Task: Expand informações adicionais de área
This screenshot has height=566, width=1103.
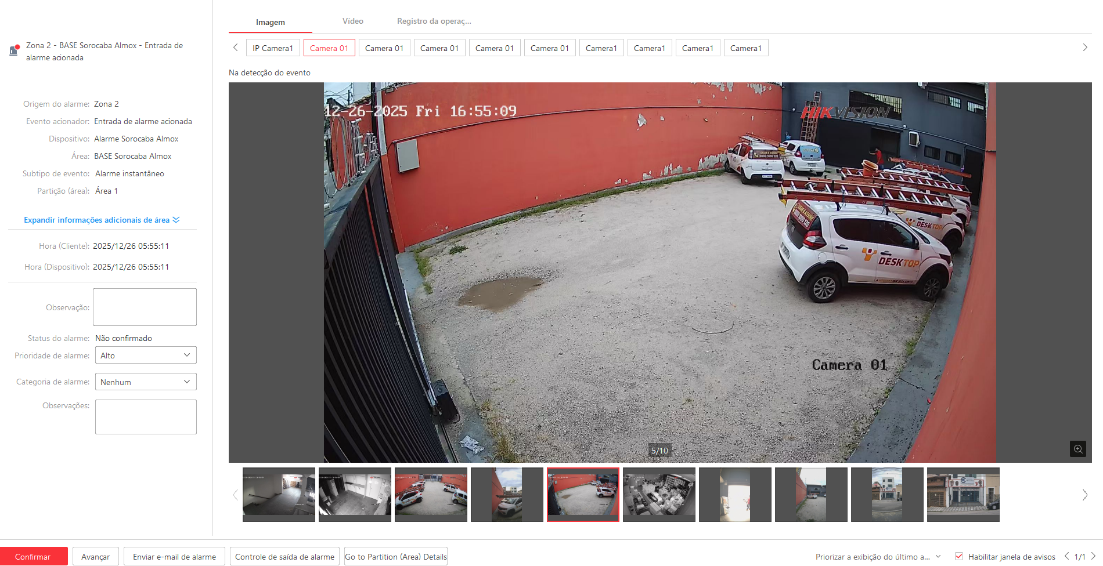Action: coord(102,220)
